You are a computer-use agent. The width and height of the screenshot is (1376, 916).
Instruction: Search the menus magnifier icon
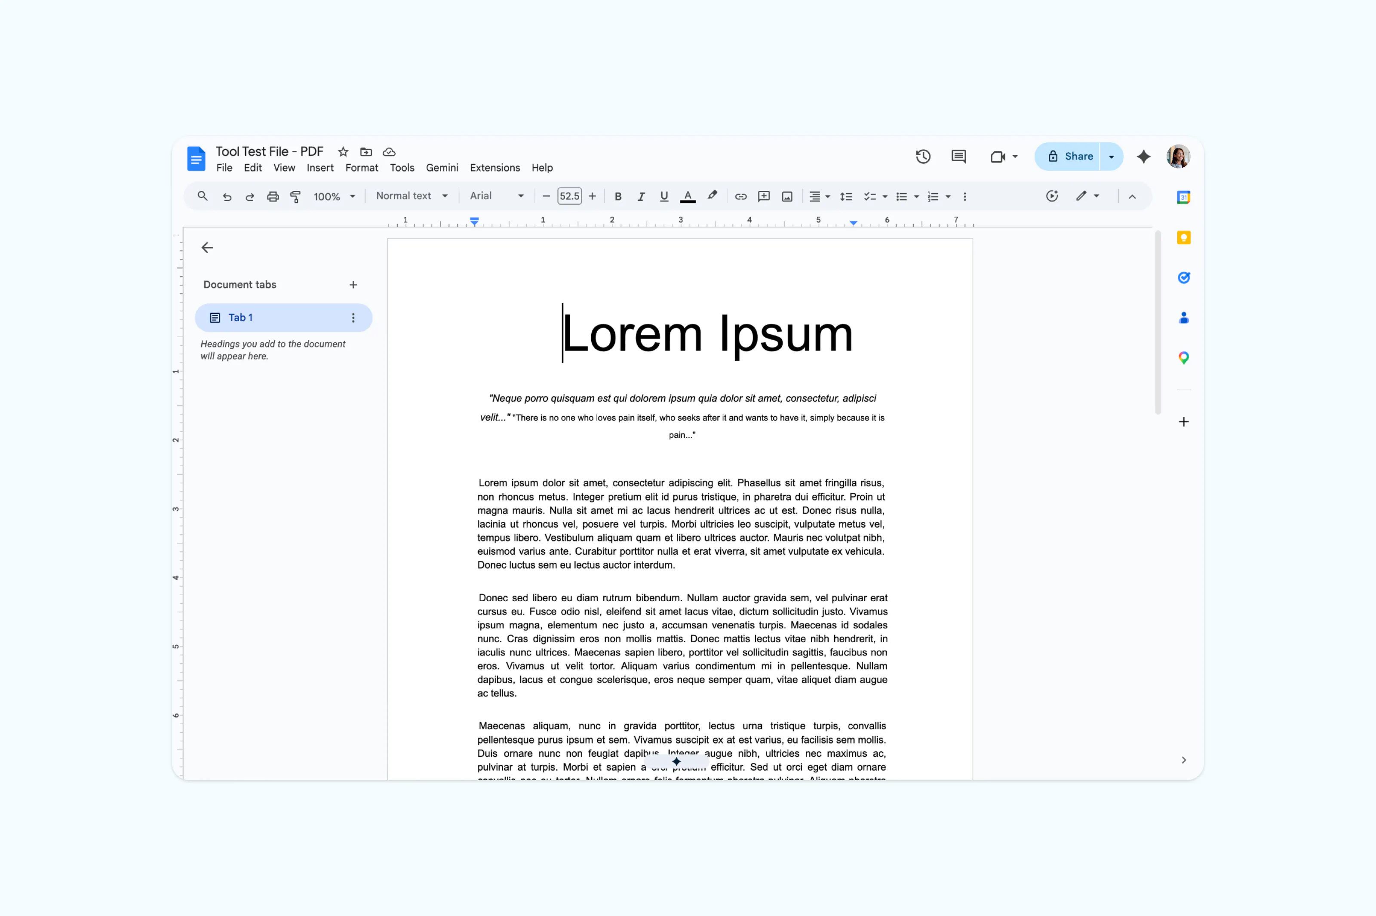click(x=203, y=196)
